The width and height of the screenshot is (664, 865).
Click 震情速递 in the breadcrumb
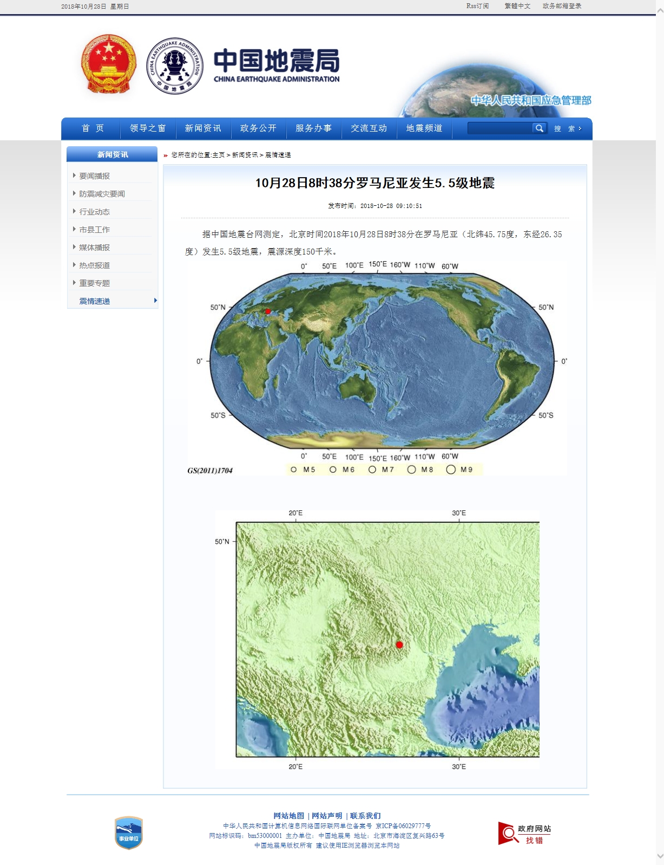[278, 155]
